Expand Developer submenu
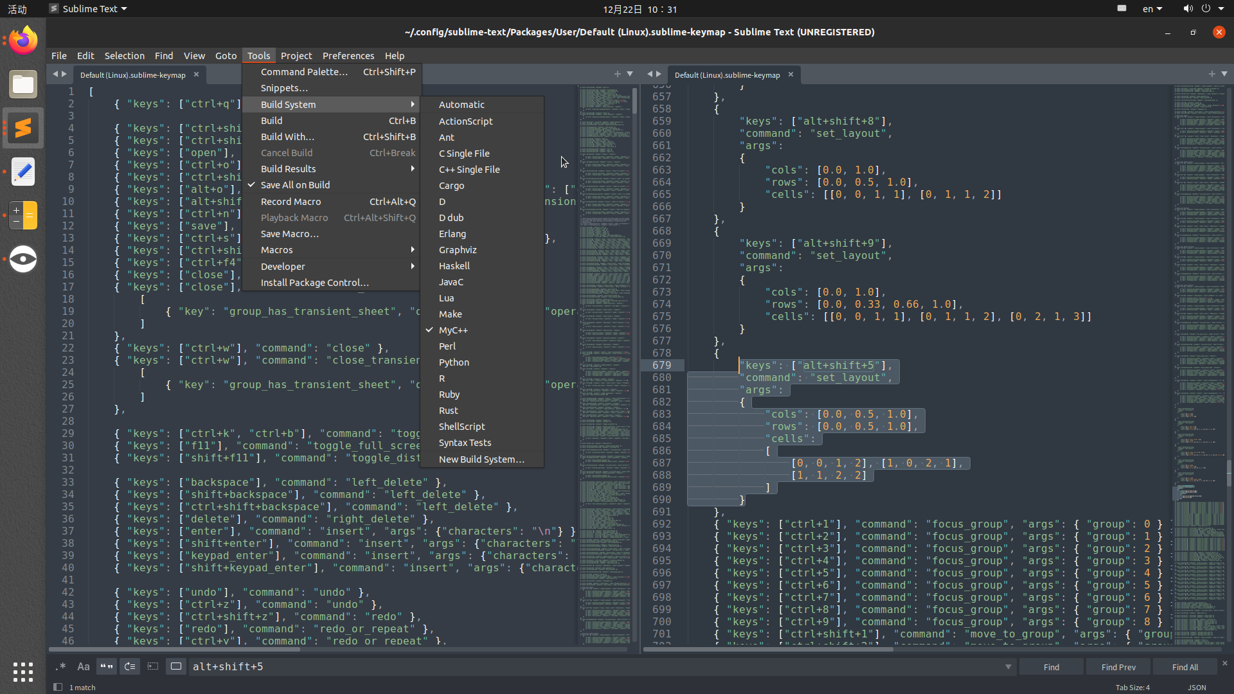1234x694 pixels. [x=332, y=267]
